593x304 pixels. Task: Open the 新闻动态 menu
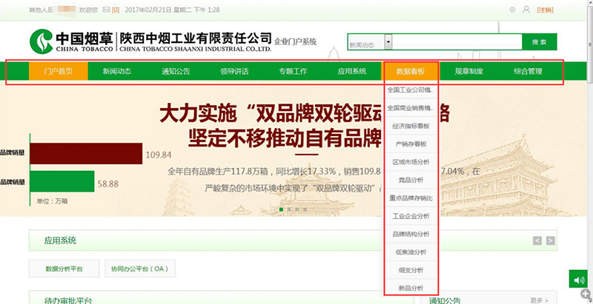[x=117, y=71]
